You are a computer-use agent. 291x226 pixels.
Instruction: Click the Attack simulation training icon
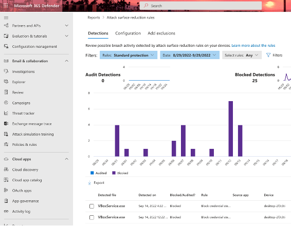[x=6, y=134]
